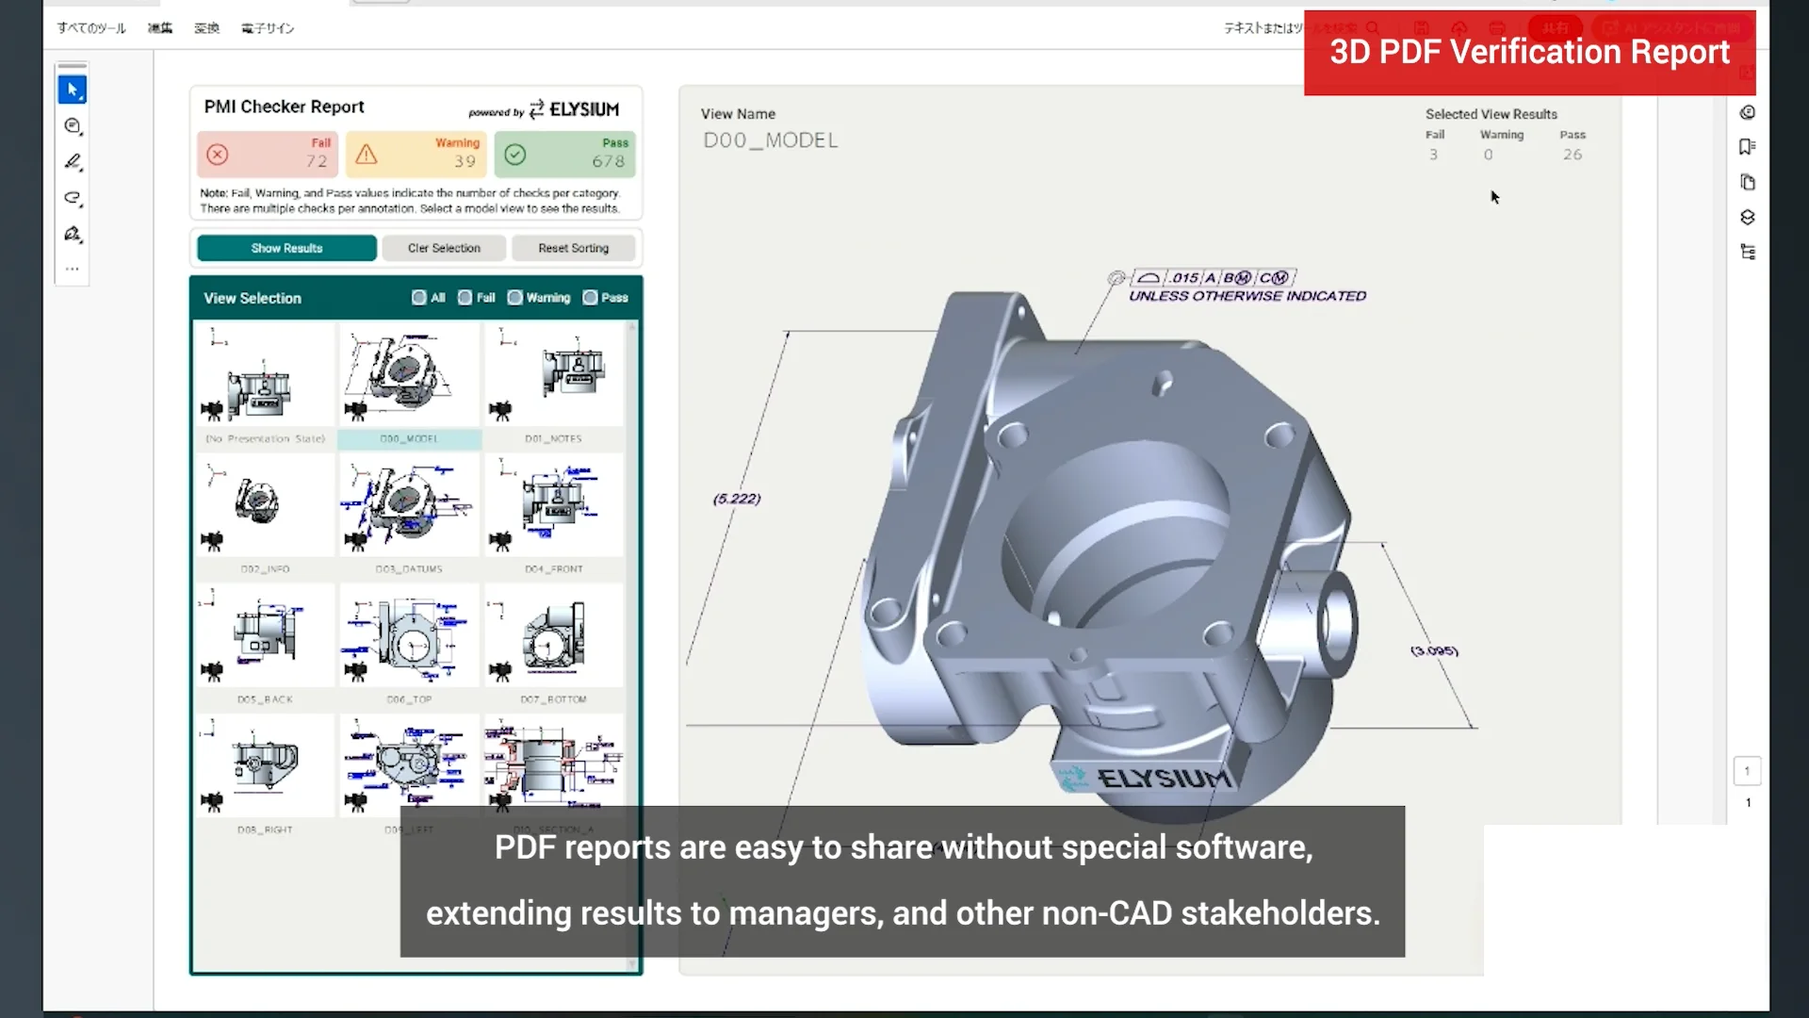Image resolution: width=1809 pixels, height=1018 pixels.
Task: Open the layers panel icon
Action: pyautogui.click(x=1748, y=218)
